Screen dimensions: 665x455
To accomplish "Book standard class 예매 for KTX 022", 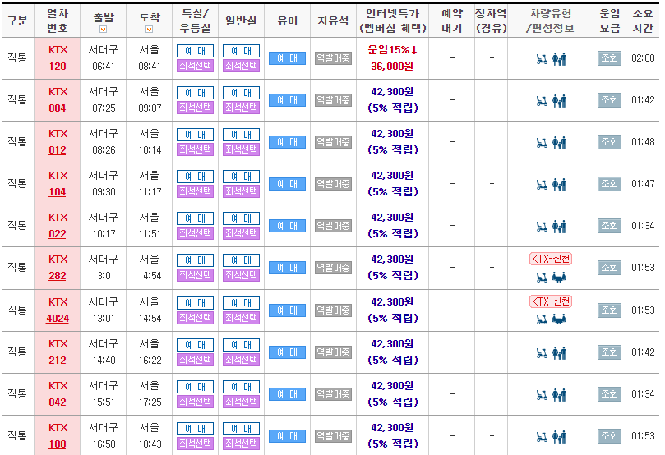I will click(241, 218).
